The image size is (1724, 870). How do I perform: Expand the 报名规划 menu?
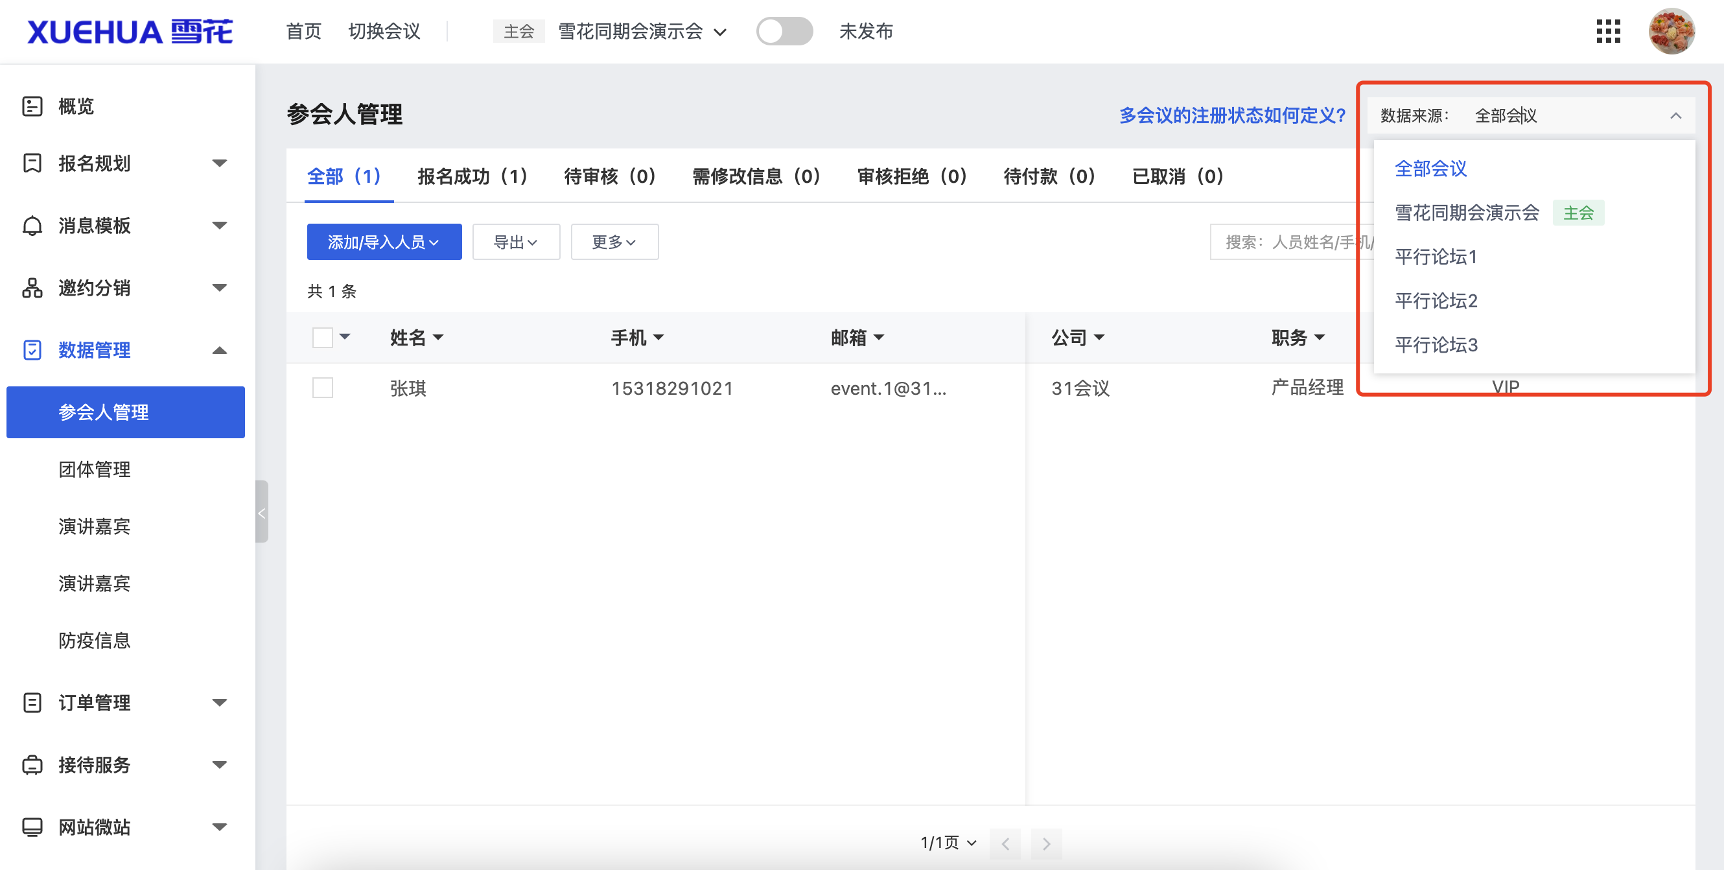220,163
